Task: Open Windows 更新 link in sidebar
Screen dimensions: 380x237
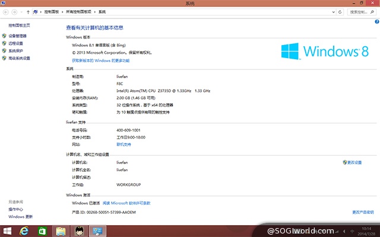Action: (21, 217)
